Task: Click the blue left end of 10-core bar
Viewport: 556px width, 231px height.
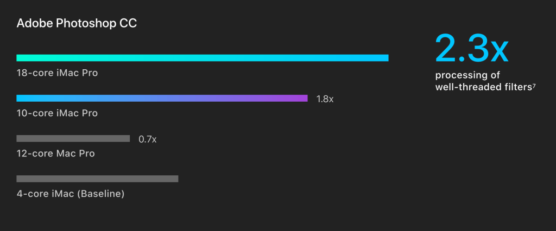Action: coord(22,98)
